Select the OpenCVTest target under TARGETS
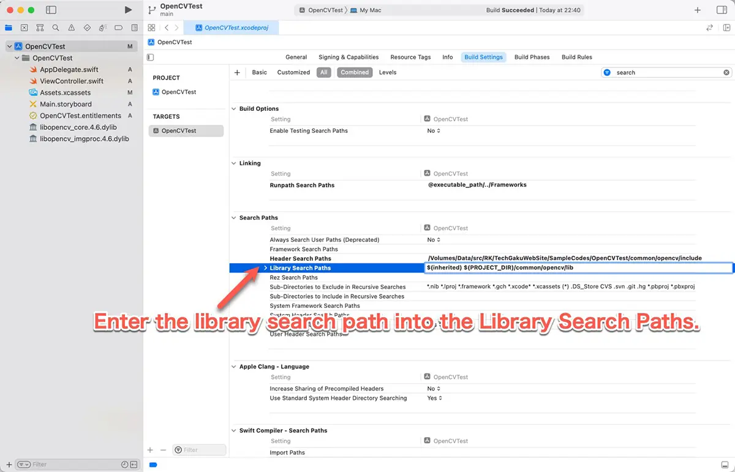The image size is (735, 472). tap(186, 130)
